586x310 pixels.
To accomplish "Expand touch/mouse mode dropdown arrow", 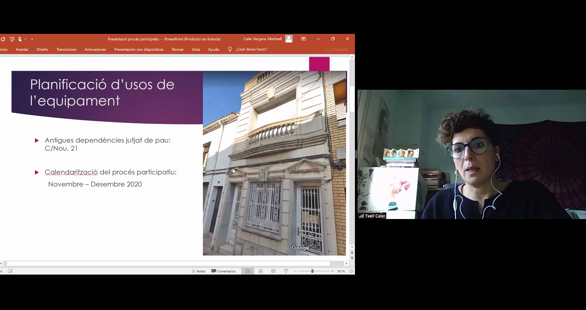I will 25,39.
